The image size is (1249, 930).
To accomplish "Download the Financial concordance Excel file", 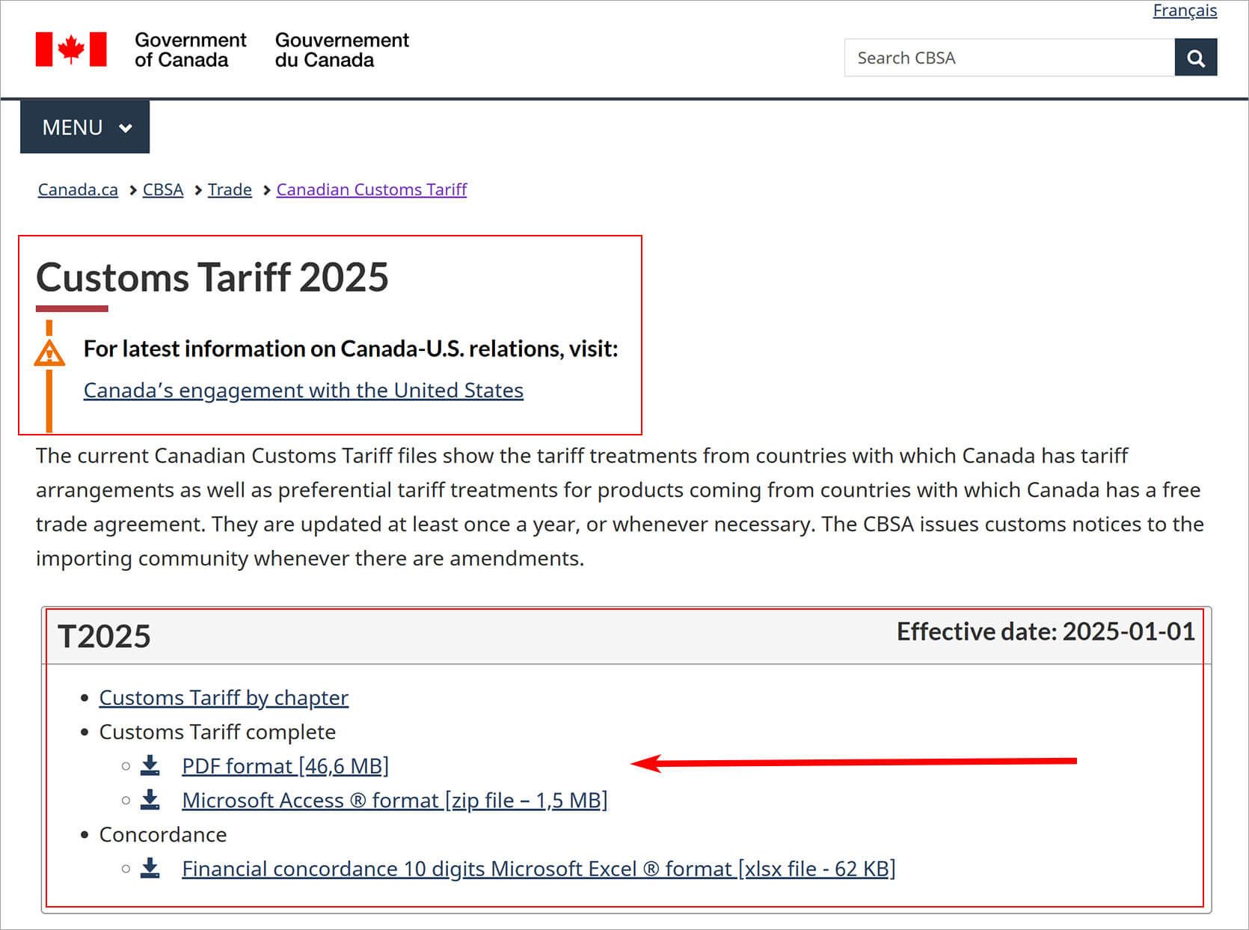I will 538,868.
